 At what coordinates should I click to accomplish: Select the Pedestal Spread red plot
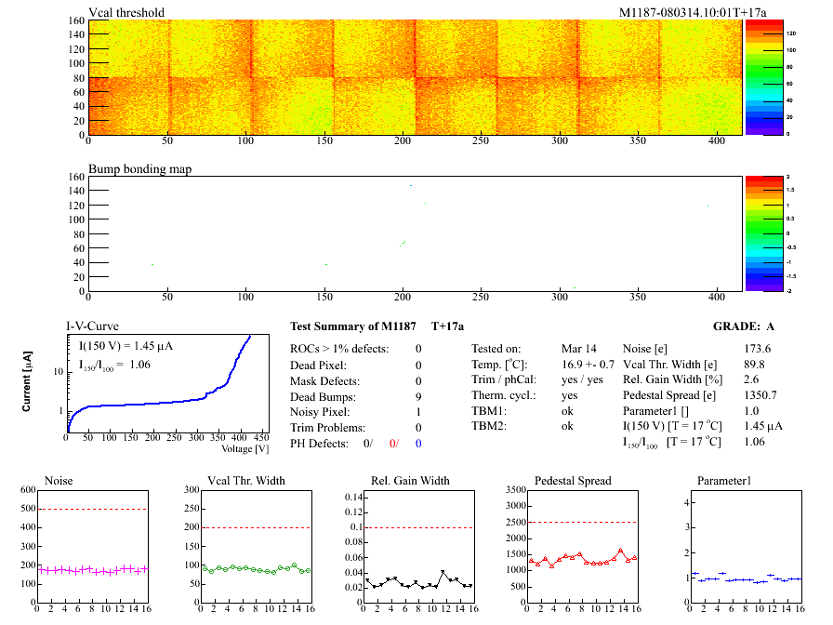[583, 547]
